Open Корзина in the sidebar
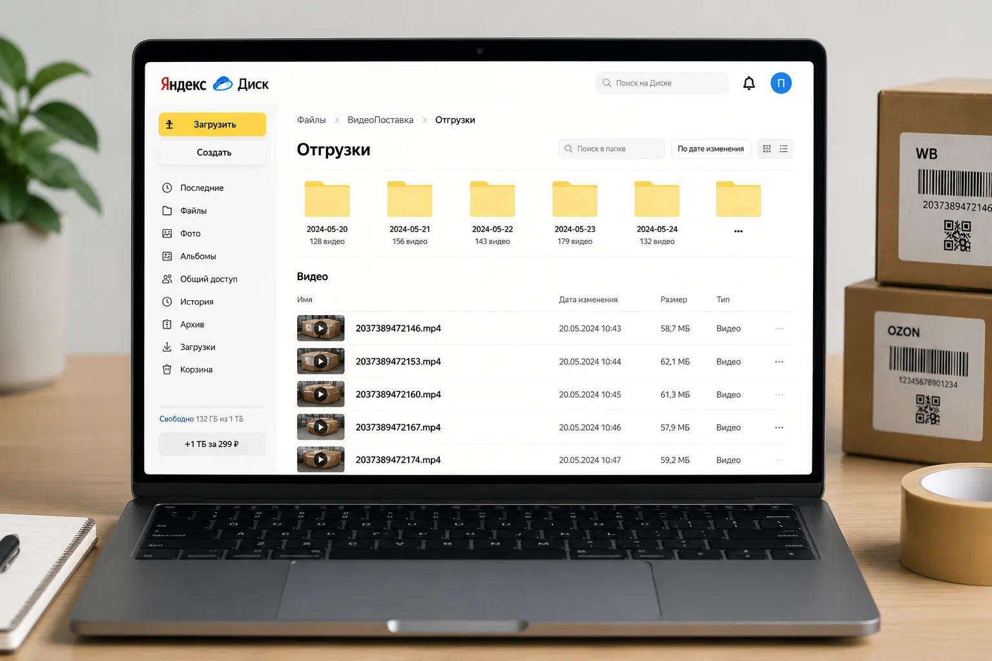This screenshot has width=992, height=661. [196, 369]
